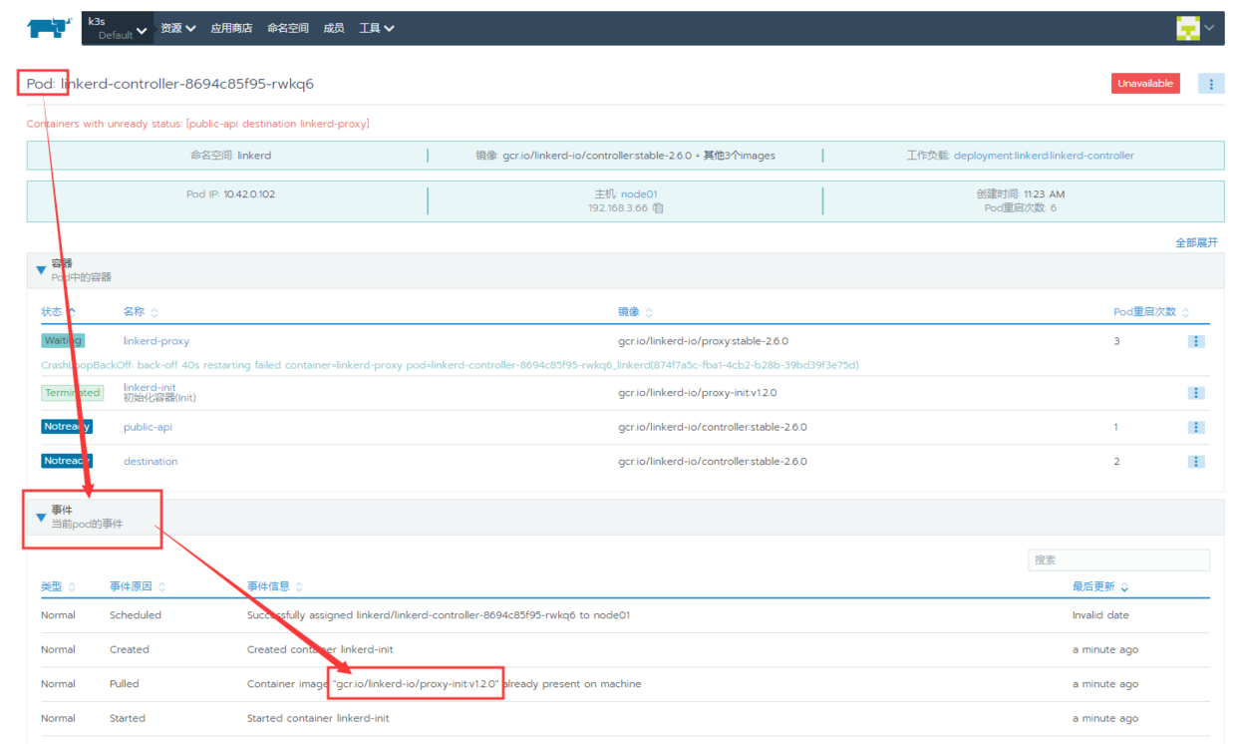Sort events by 事件信息 column
The width and height of the screenshot is (1236, 744).
(x=275, y=586)
